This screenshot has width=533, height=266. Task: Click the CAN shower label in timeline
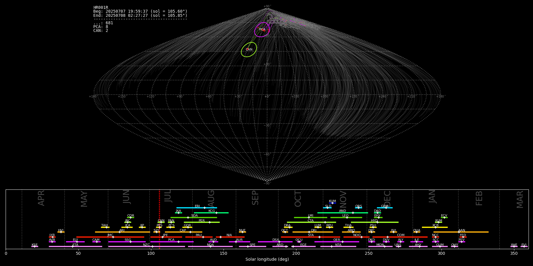click(x=161, y=221)
